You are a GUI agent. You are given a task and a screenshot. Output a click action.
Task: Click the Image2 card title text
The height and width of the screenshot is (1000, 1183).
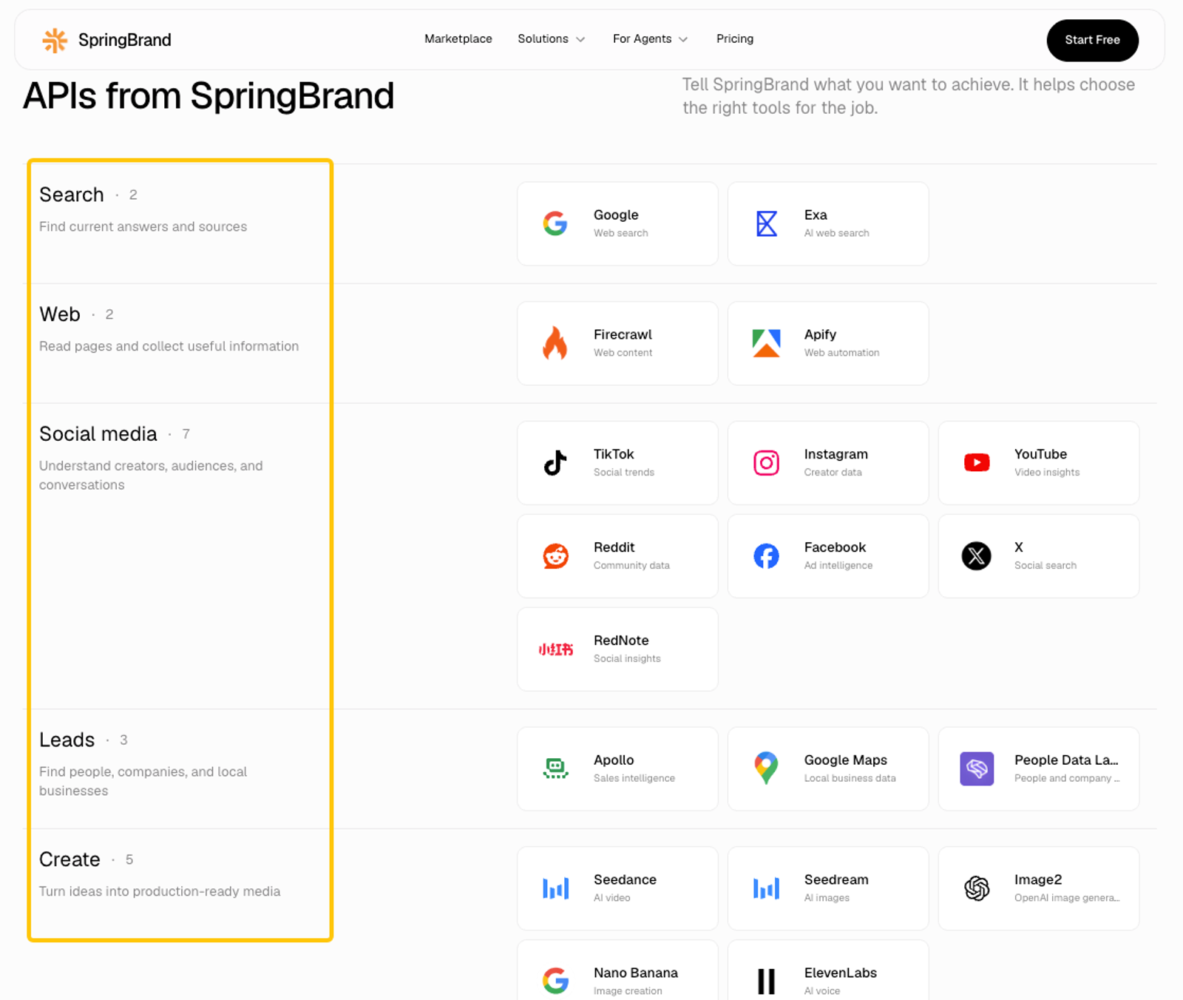[x=1038, y=879]
